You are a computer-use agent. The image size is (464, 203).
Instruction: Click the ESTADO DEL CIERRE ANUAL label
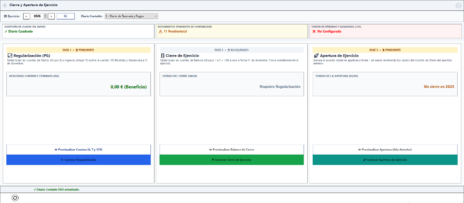pos(179,76)
